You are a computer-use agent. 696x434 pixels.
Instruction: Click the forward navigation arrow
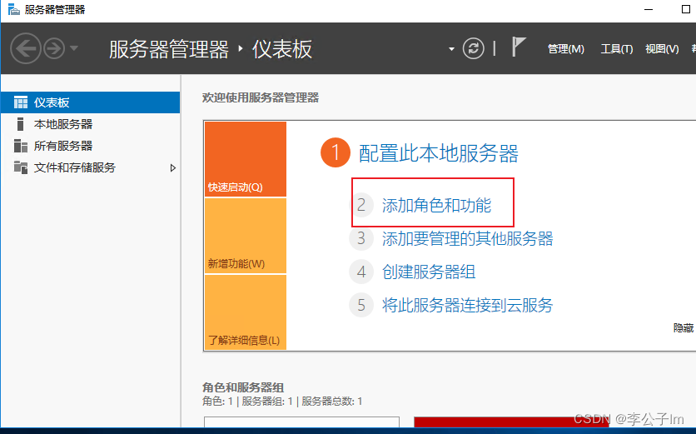(x=54, y=48)
